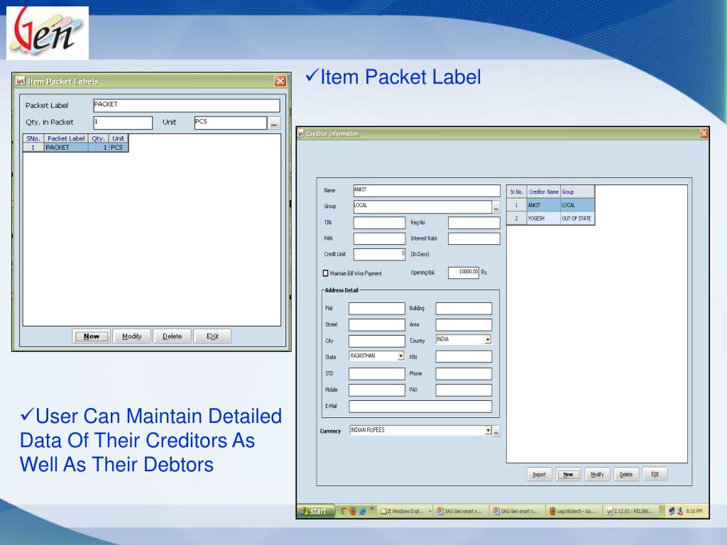727x545 pixels.
Task: Click the Sr.No. column header in creditor list
Action: (x=517, y=192)
